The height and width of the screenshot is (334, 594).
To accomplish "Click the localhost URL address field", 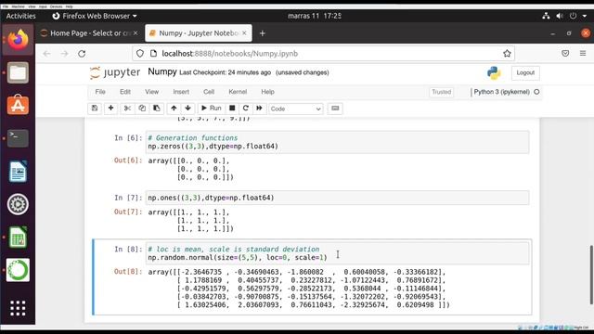I will coord(323,54).
